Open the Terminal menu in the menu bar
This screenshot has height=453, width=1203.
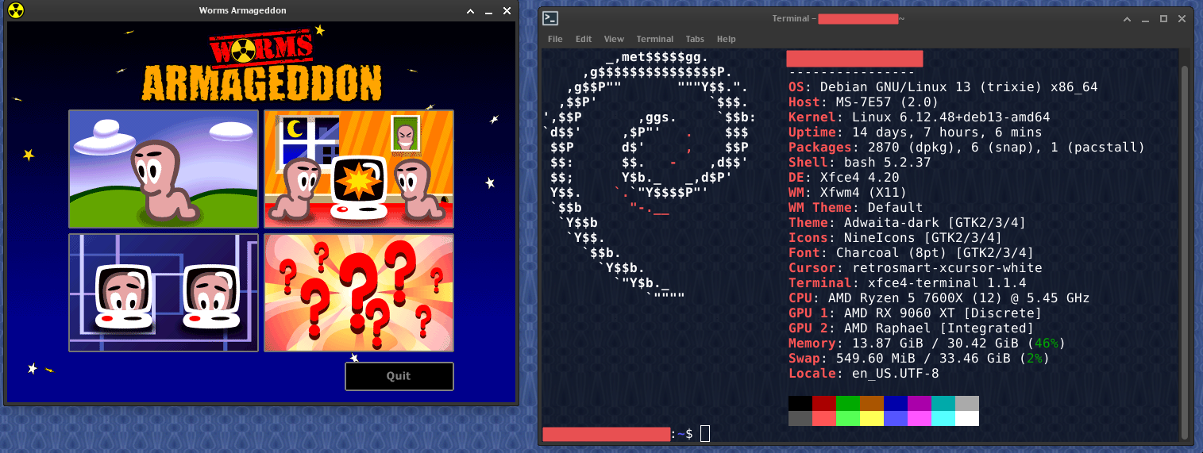click(x=655, y=39)
